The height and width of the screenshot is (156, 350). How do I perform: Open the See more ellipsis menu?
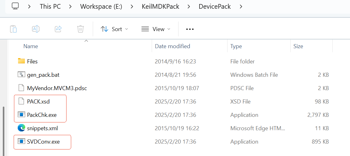190,29
